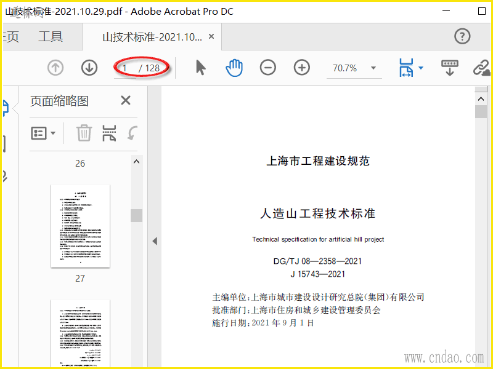Select the 山技术标准-2021.10... document tab

click(x=152, y=37)
